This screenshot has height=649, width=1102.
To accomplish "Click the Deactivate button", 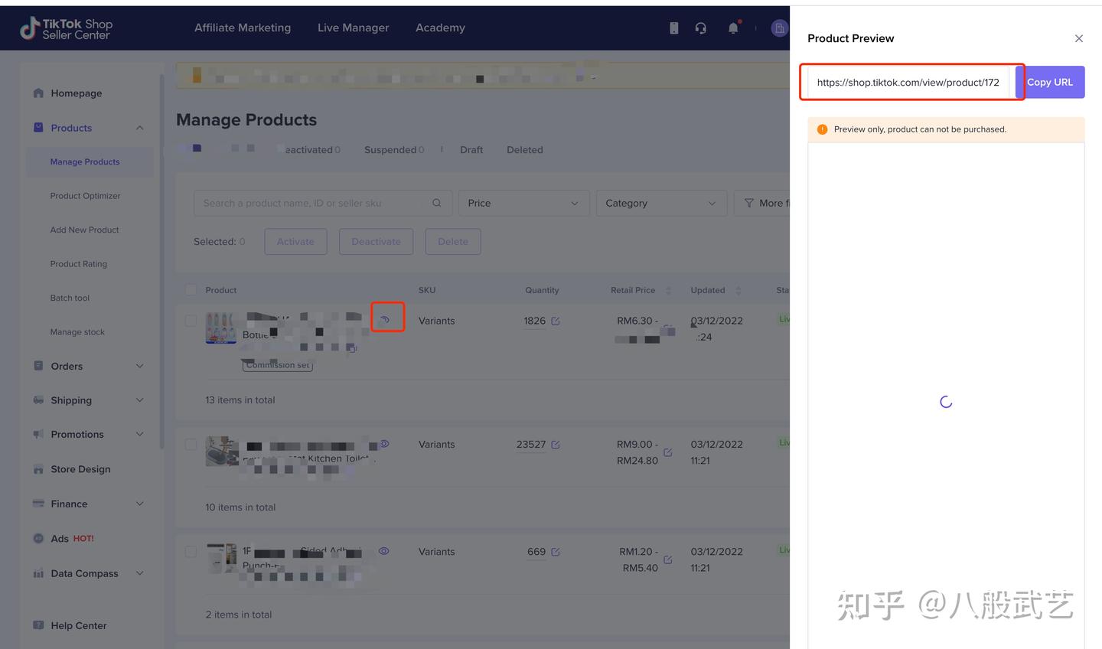I will tap(376, 242).
